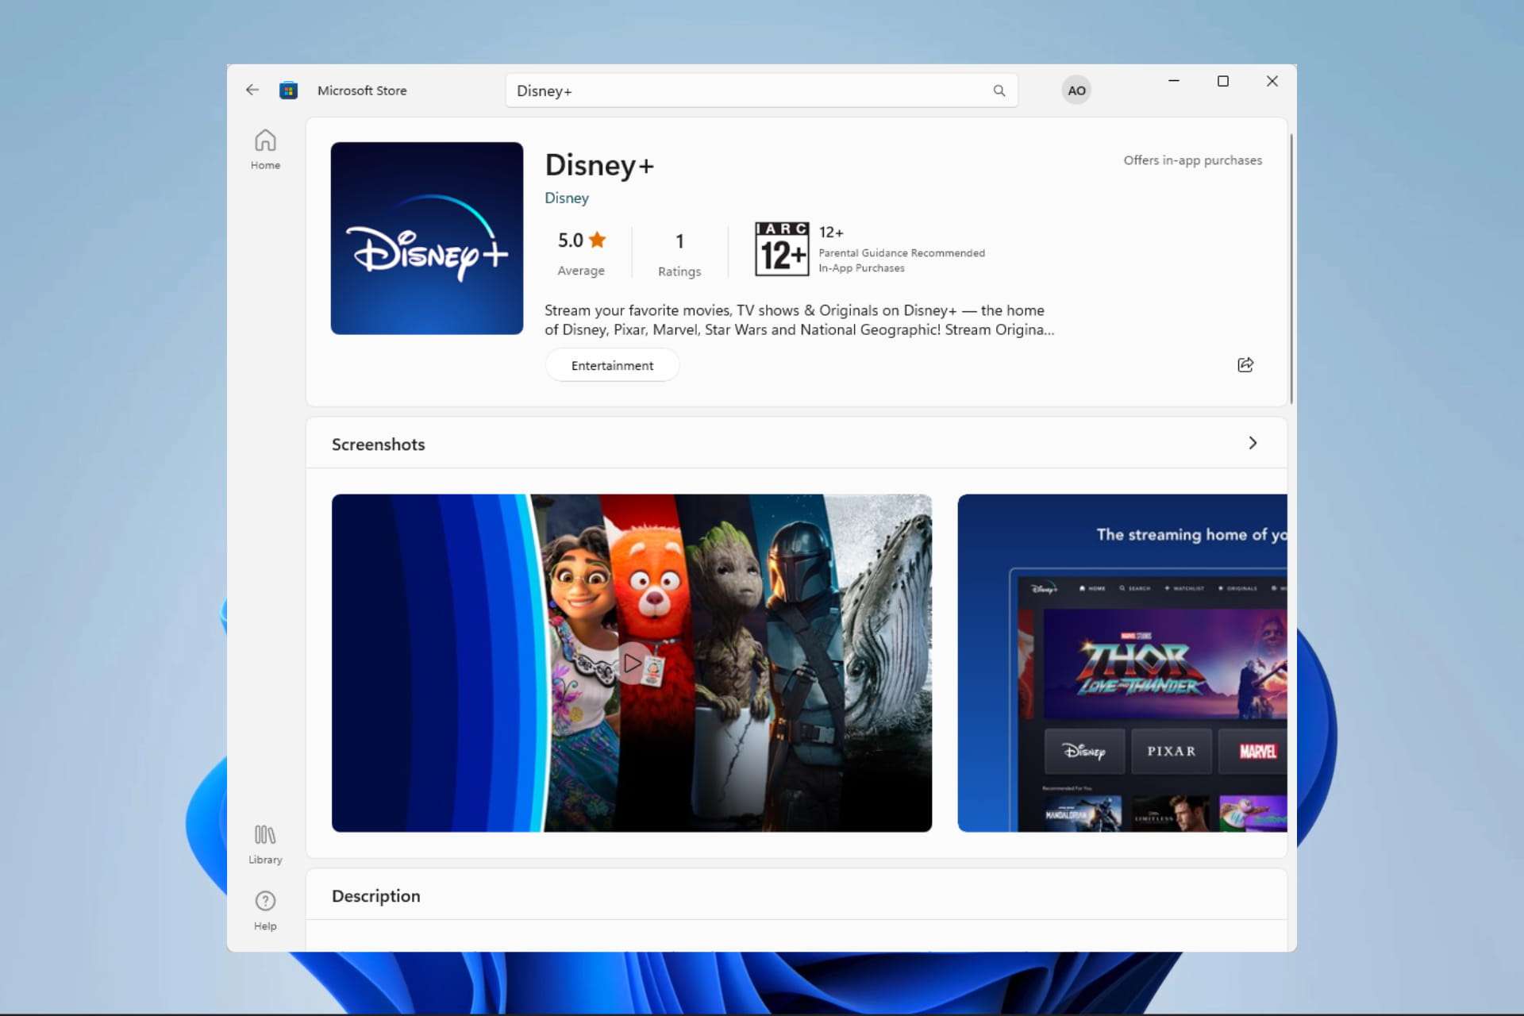The image size is (1524, 1016).
Task: Expand Screenshots section with chevron arrow
Action: click(x=1253, y=443)
